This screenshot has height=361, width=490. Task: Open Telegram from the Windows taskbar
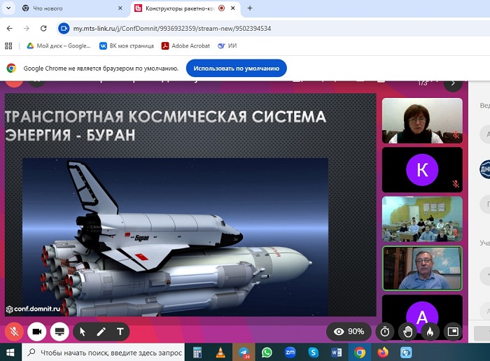click(244, 352)
